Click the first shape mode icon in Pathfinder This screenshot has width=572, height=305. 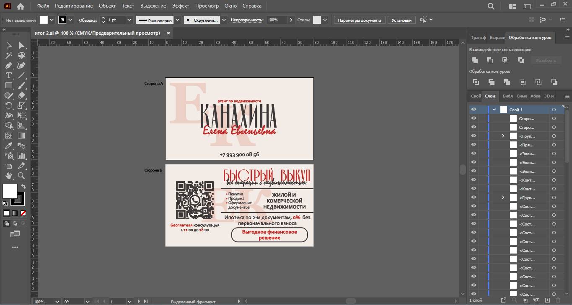[x=475, y=60]
